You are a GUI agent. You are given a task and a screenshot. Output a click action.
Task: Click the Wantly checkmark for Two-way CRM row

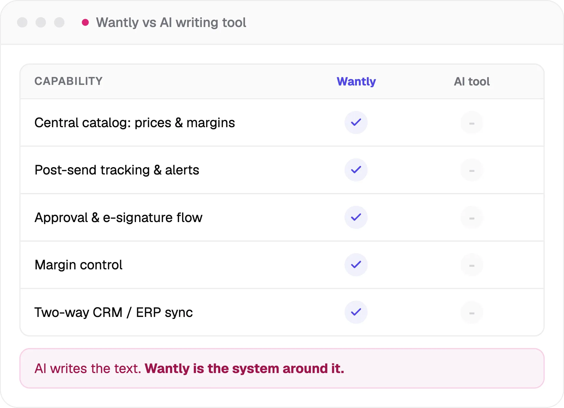(356, 312)
